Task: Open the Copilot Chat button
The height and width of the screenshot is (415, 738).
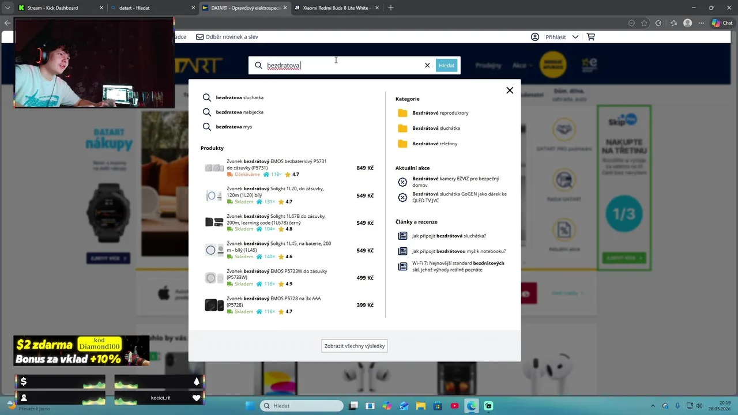Action: 722,23
